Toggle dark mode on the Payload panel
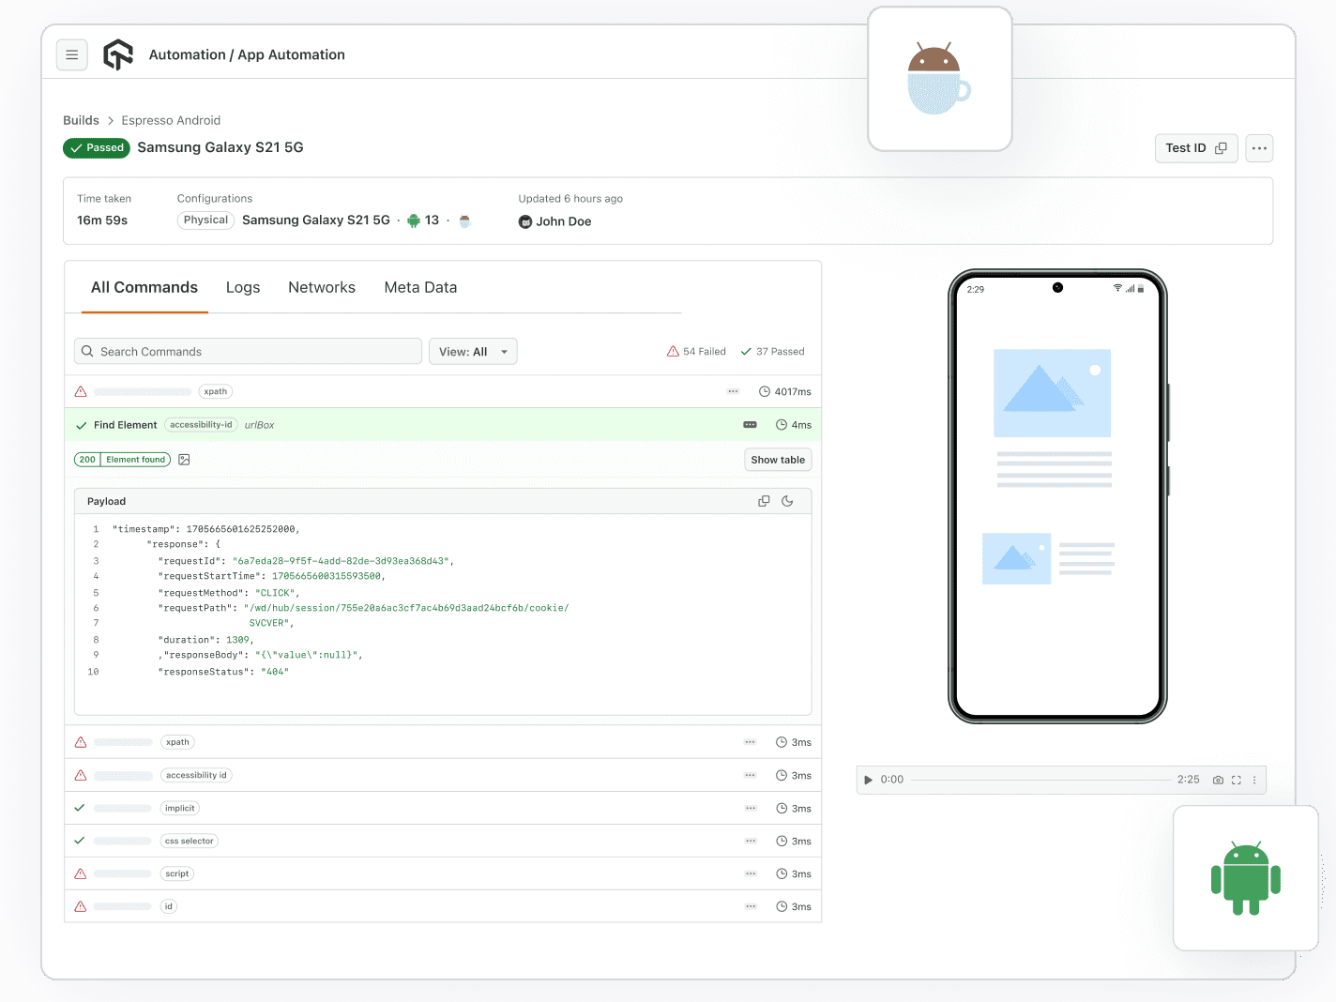The width and height of the screenshot is (1336, 1002). pos(787,500)
